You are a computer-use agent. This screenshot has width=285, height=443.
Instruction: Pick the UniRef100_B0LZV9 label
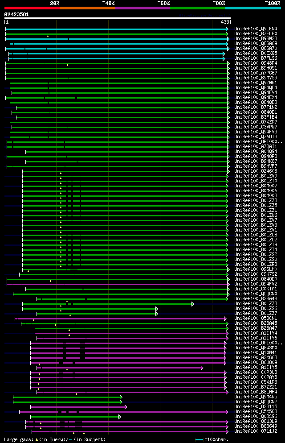pyautogui.click(x=256, y=176)
